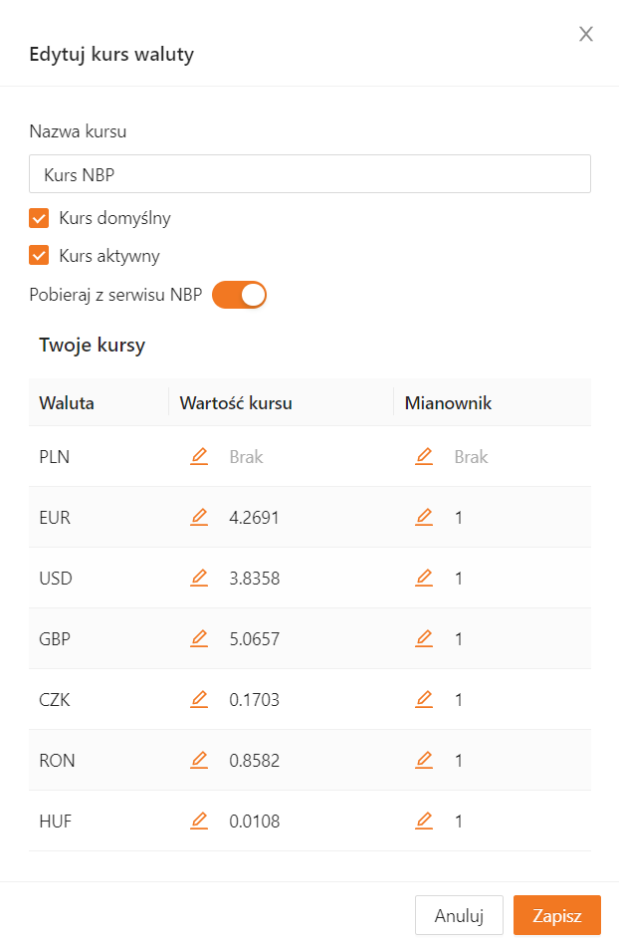The width and height of the screenshot is (619, 942).
Task: Uncheck the Kurs domyślny checkbox
Action: (40, 218)
